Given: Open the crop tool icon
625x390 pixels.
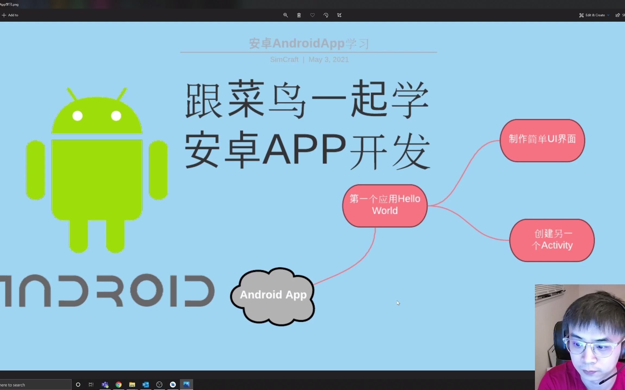Looking at the screenshot, I should tap(339, 15).
